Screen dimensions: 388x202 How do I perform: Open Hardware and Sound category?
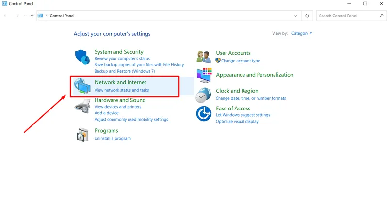pos(120,100)
